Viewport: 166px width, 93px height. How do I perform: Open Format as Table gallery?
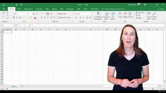coord(106,16)
